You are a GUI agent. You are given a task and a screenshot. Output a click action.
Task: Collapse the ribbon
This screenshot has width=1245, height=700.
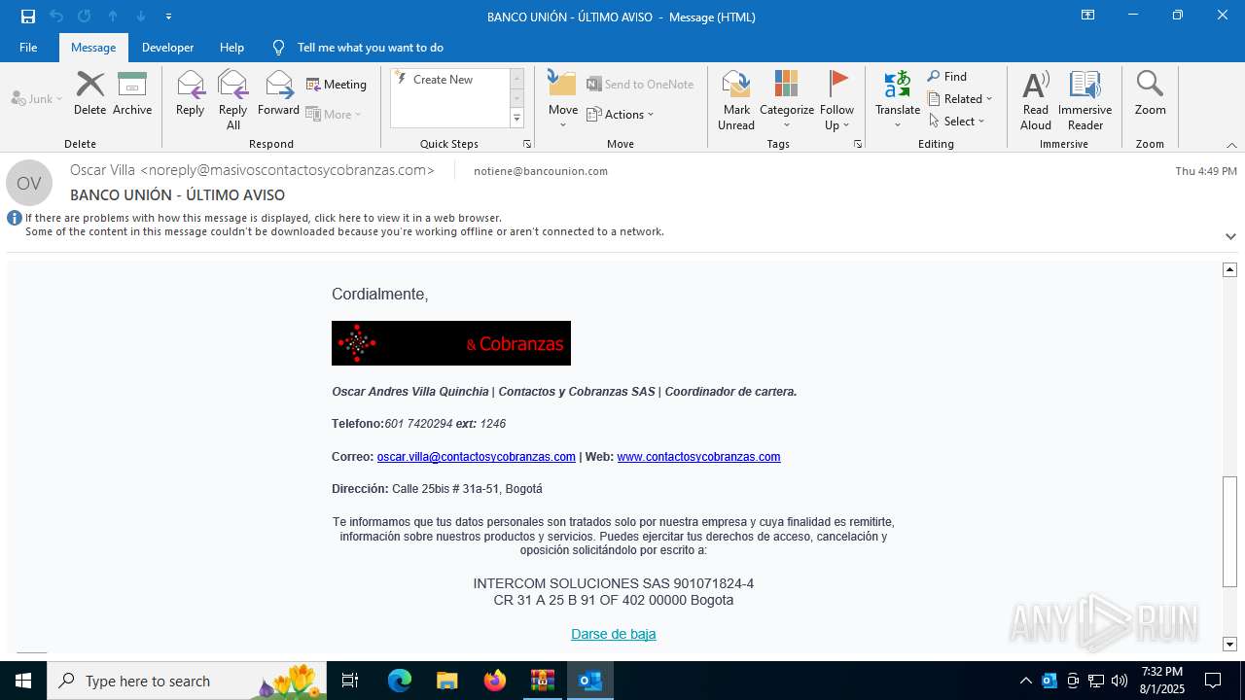[x=1231, y=145]
